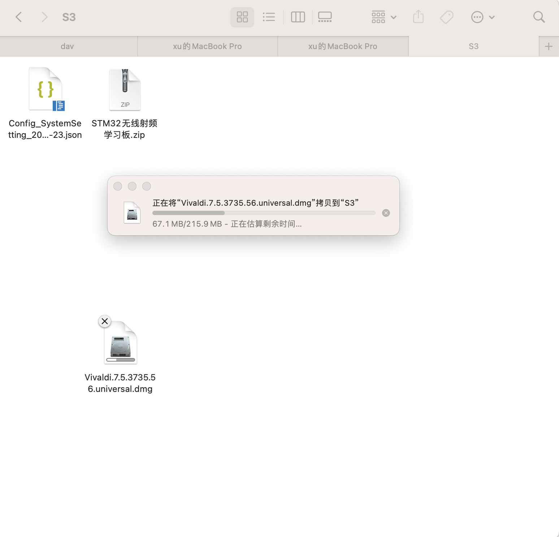Switch to column view
Image resolution: width=559 pixels, height=537 pixels.
coord(298,17)
